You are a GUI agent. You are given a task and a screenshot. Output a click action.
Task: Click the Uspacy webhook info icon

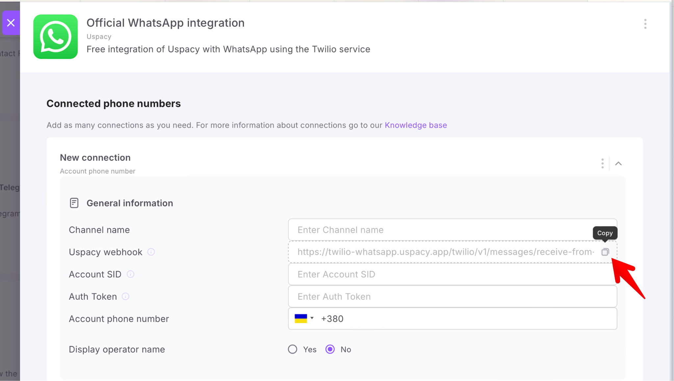(151, 252)
